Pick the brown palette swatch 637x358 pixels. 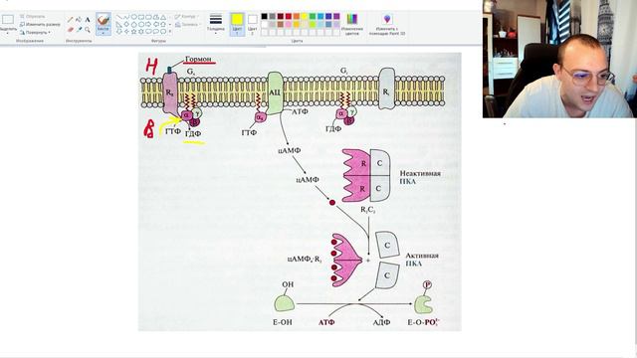tap(281, 24)
